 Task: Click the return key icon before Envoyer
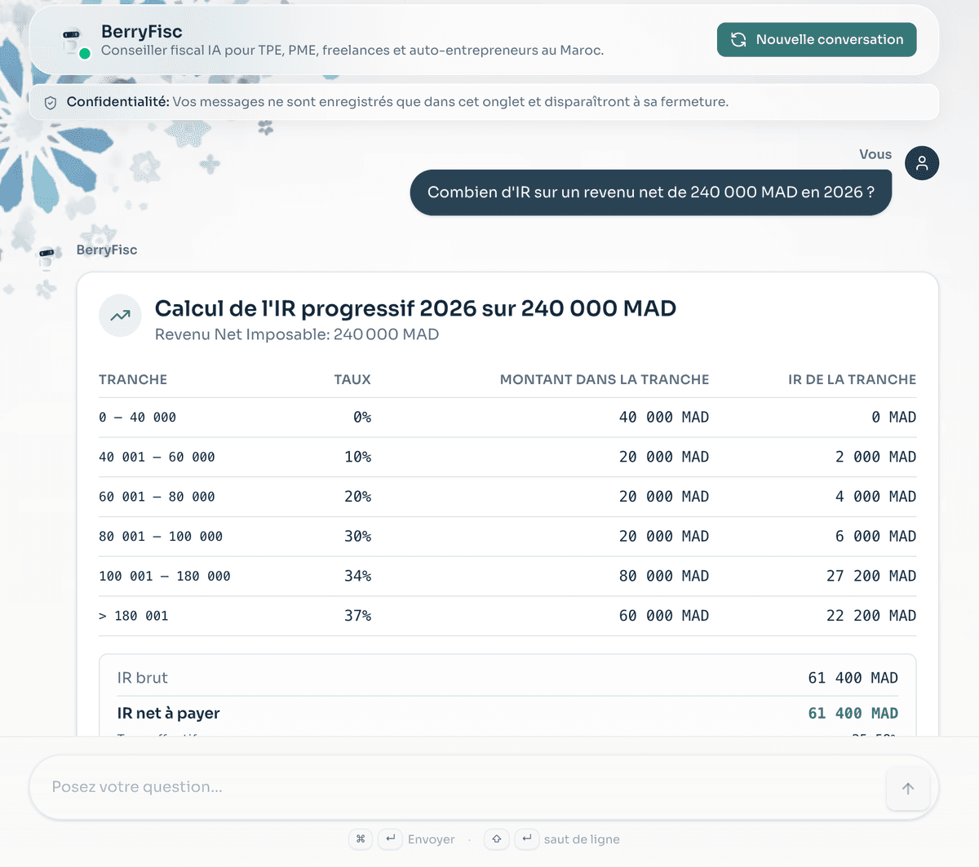(389, 839)
